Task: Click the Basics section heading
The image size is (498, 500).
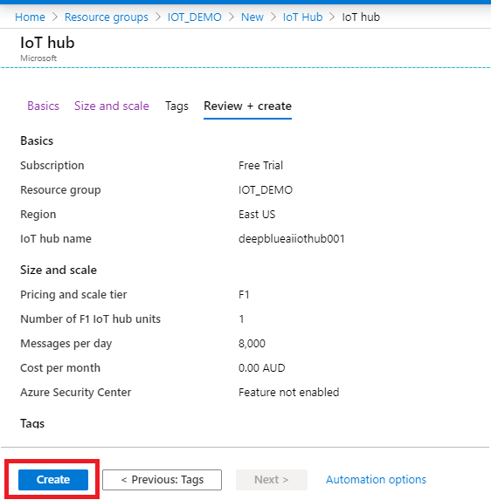Action: pos(37,141)
